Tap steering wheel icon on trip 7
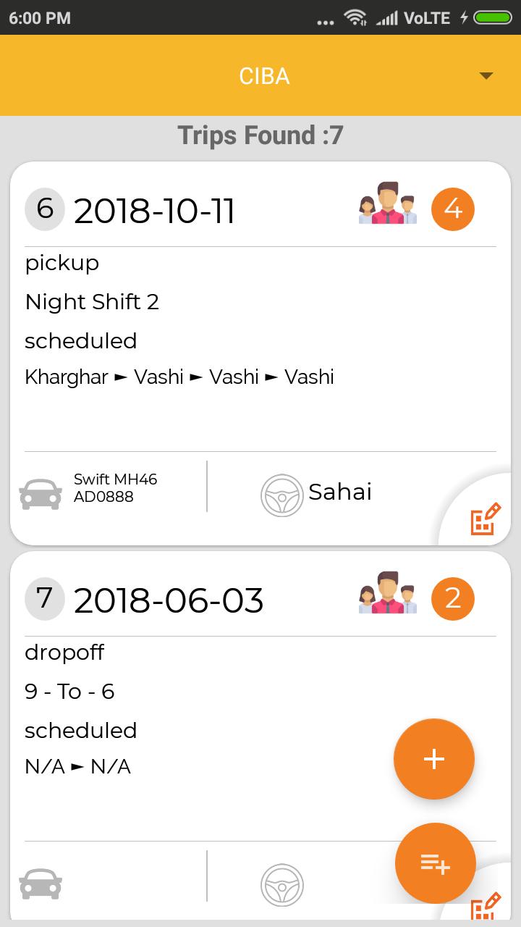This screenshot has width=521, height=927. point(282,884)
